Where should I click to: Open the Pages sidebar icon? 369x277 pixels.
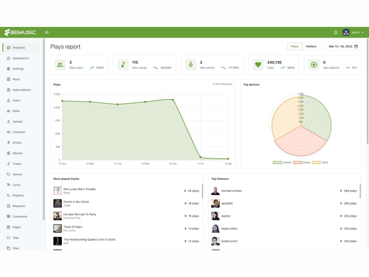(x=8, y=227)
